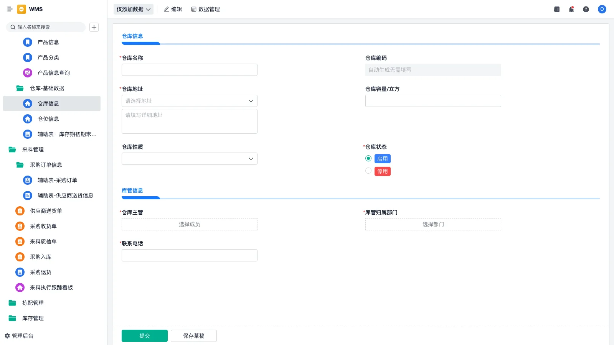Open the notebook icon in top bar
This screenshot has width=614, height=345.
pos(557,9)
